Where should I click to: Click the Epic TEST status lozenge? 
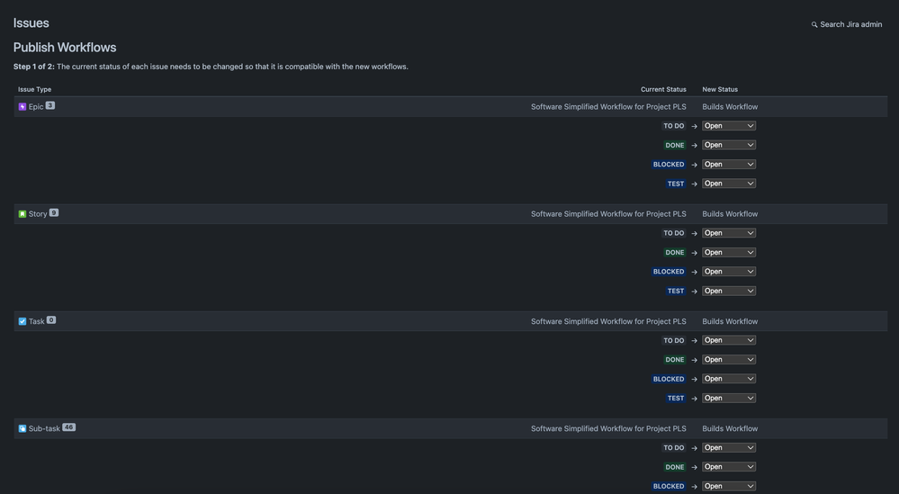pyautogui.click(x=676, y=184)
